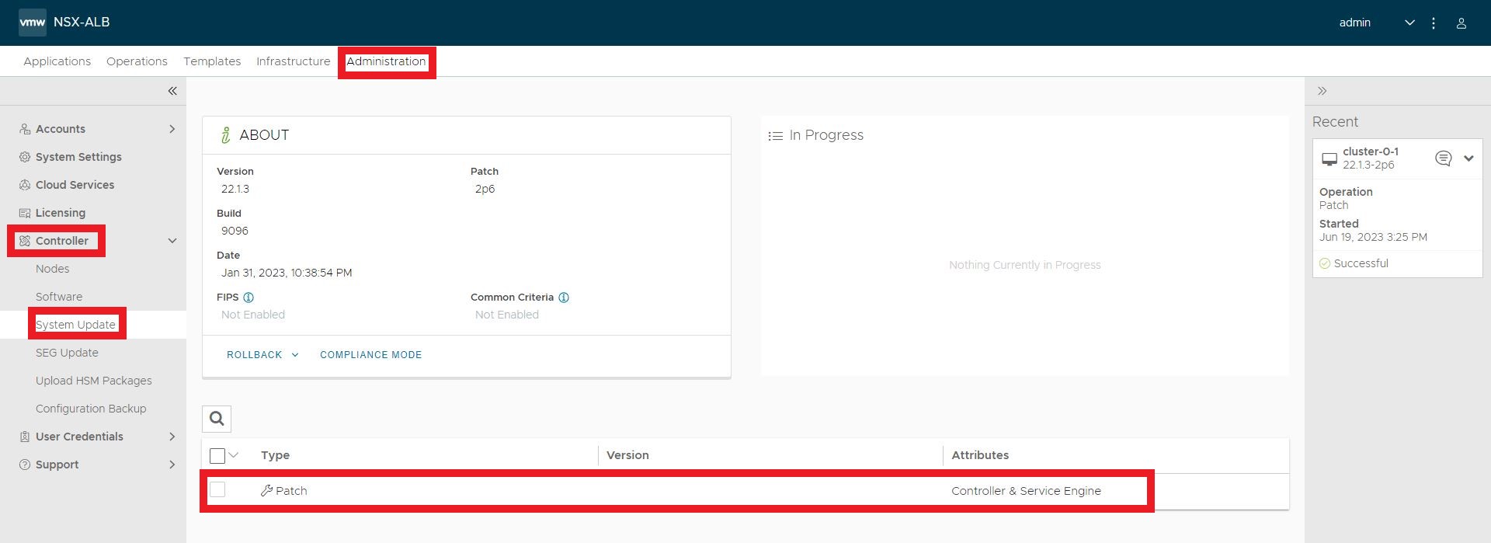The width and height of the screenshot is (1491, 543).
Task: Switch to the Infrastructure tab
Action: (293, 61)
